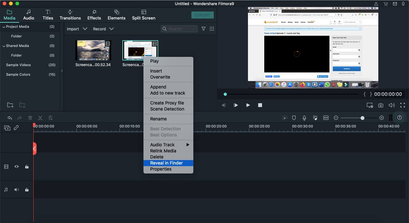Switch to the Transitions tab
The height and width of the screenshot is (223, 409).
coord(70,15)
